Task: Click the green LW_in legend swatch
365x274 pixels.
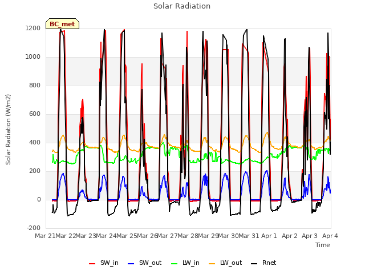Action: pyautogui.click(x=175, y=264)
